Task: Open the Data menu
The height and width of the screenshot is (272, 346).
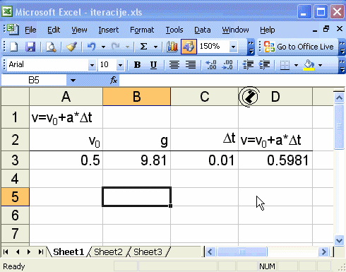Action: pos(203,30)
